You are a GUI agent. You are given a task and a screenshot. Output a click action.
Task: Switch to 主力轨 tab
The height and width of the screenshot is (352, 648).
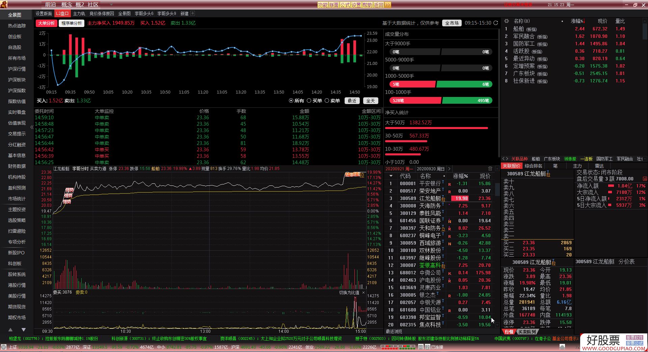click(x=79, y=14)
